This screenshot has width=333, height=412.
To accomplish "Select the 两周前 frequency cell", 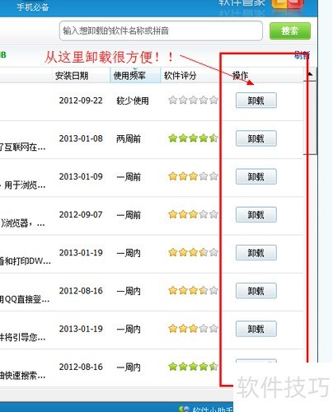I will (x=129, y=138).
